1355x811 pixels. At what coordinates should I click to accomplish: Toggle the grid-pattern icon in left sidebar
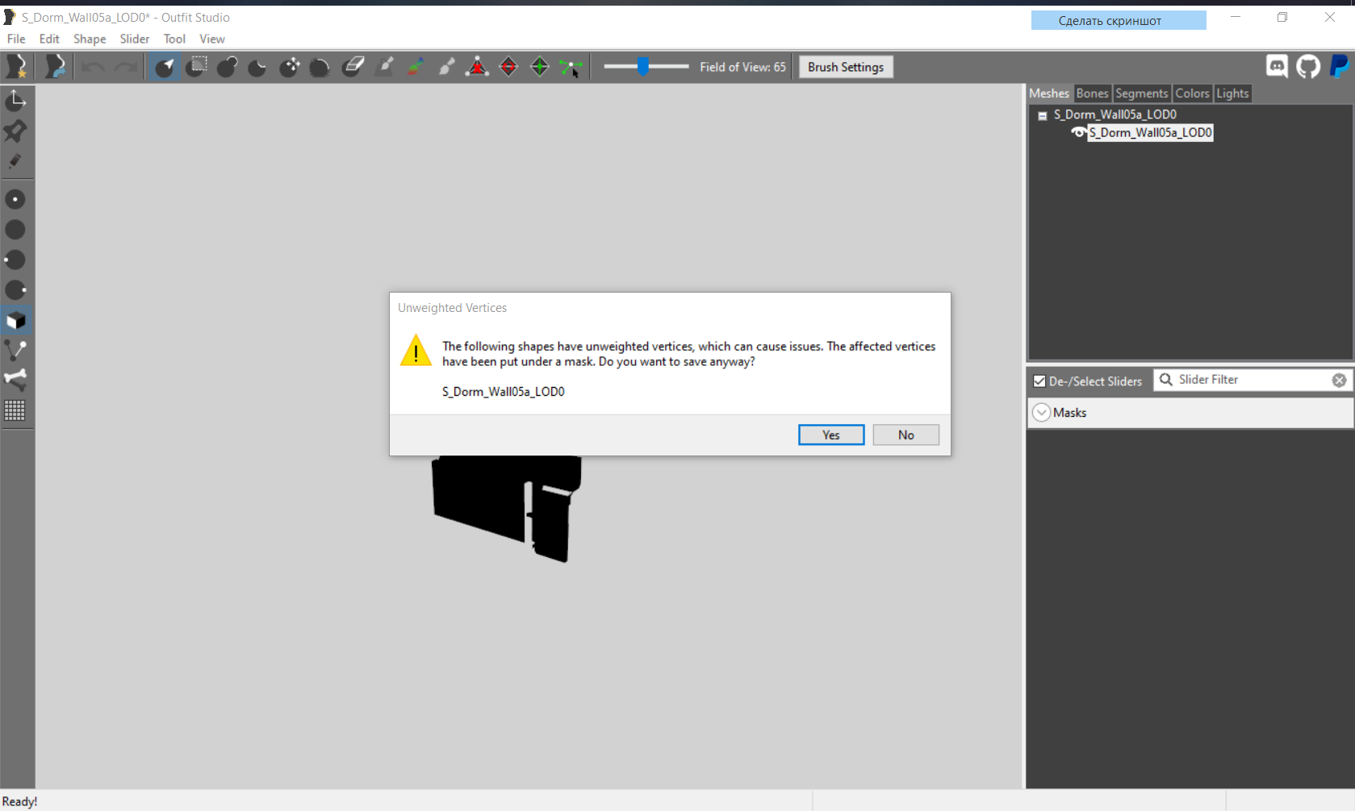[15, 410]
